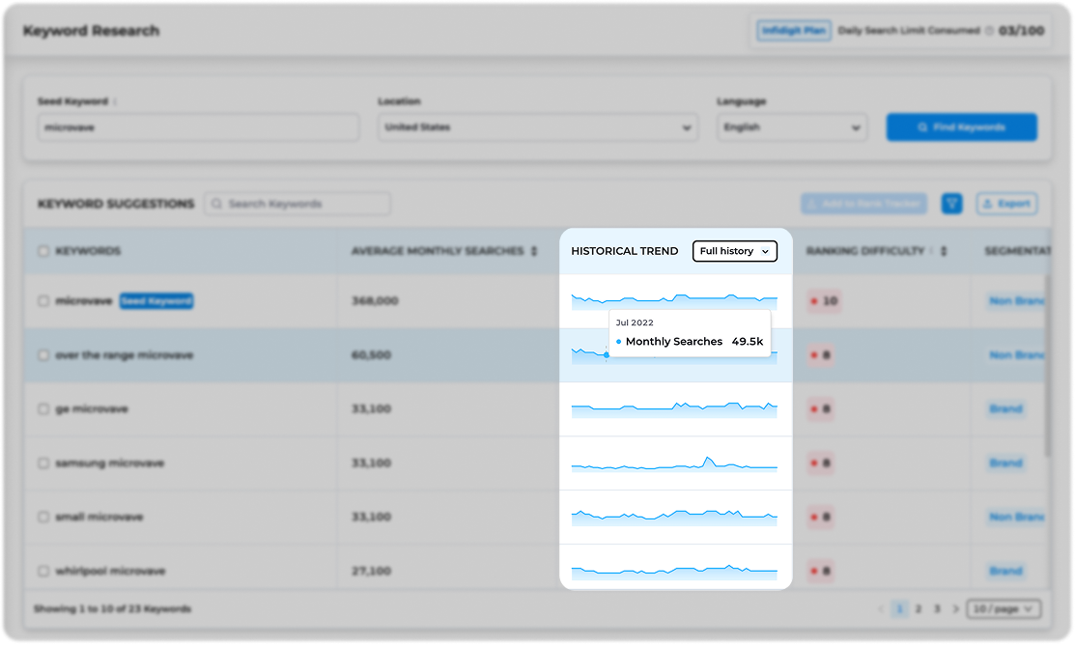Go to next page using the arrow
Viewport: 1075px width, 645px height.
click(956, 609)
